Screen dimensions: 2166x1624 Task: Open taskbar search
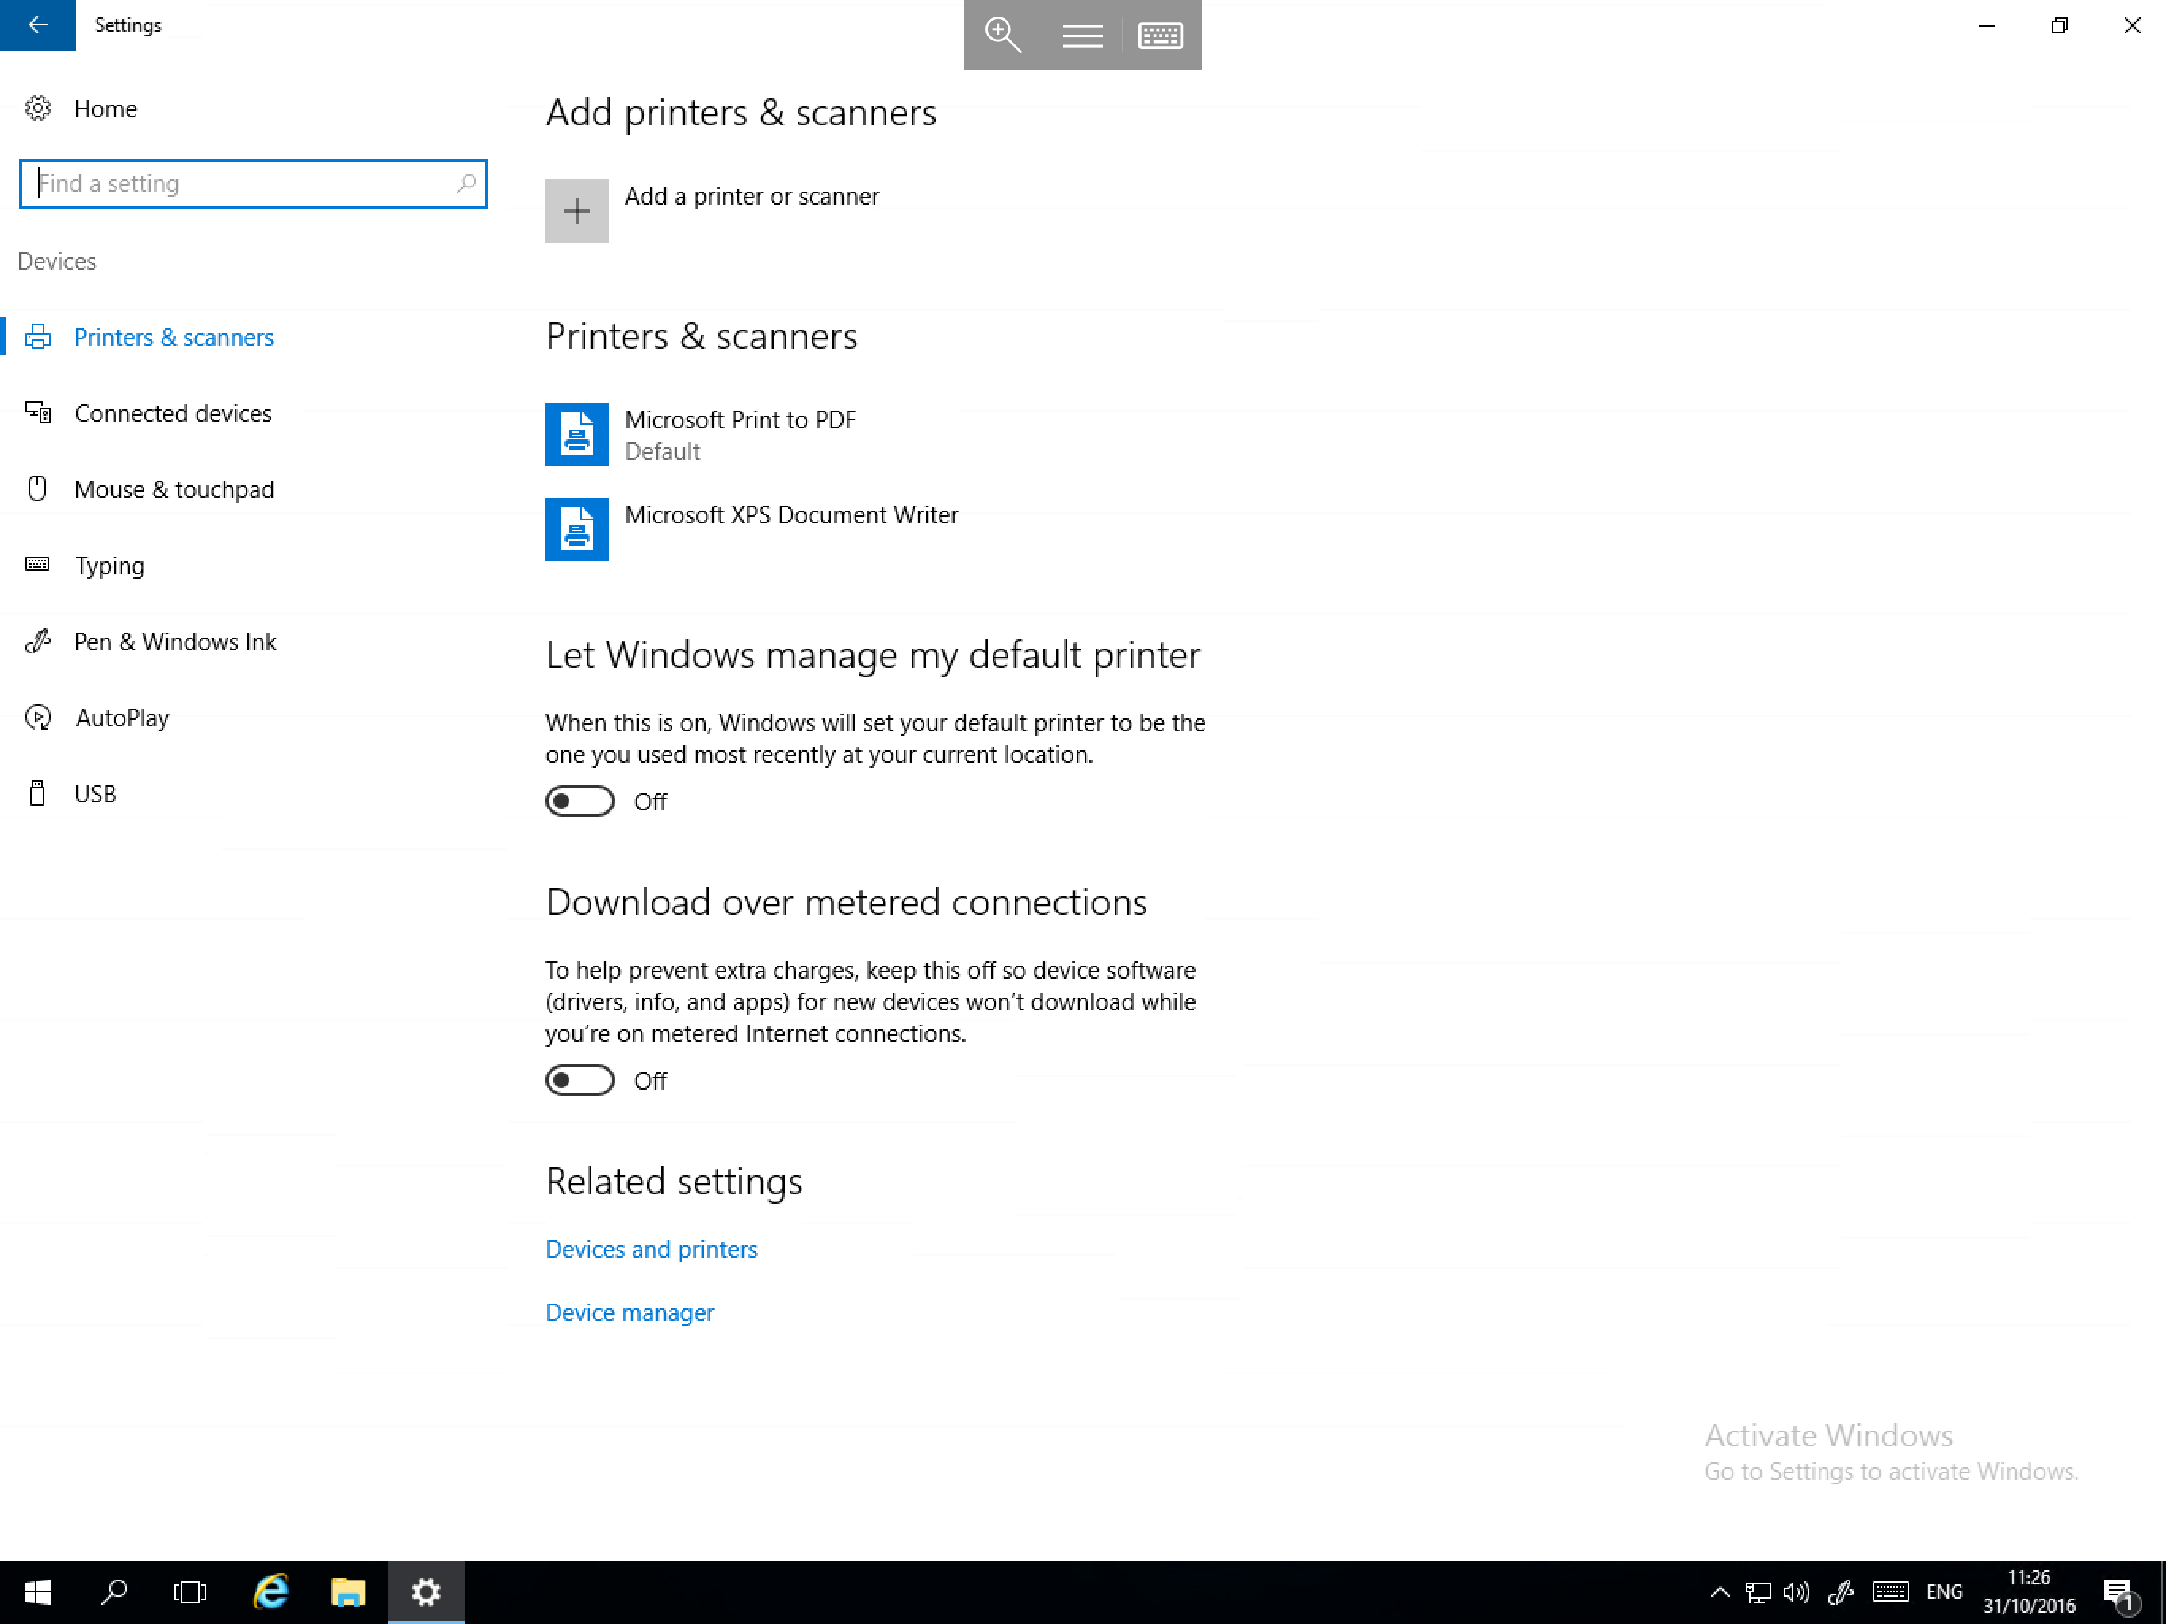(115, 1591)
